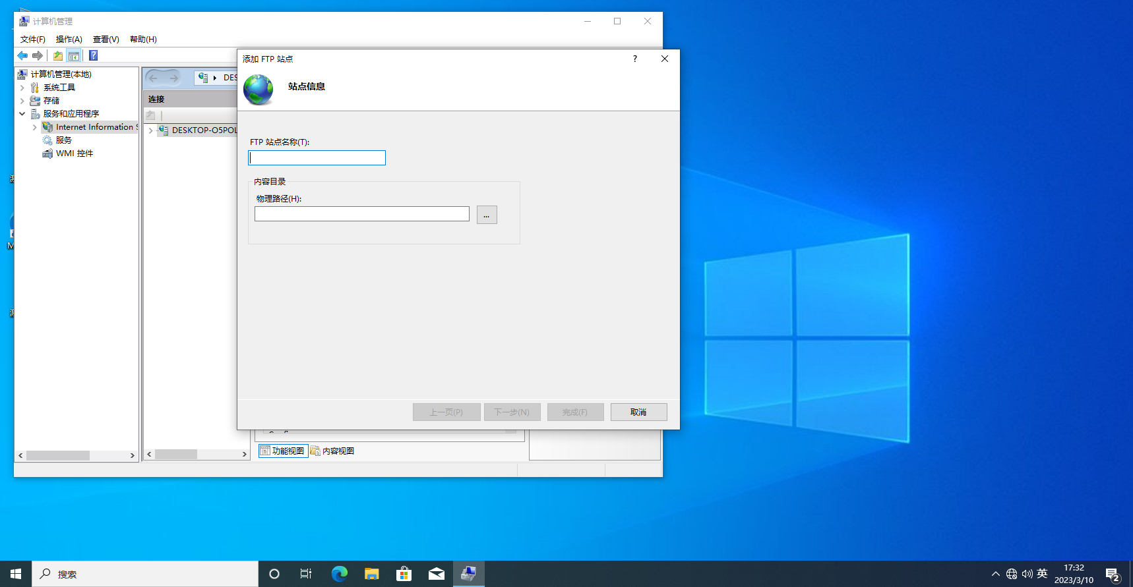Switch to 内容视图 tab
The height and width of the screenshot is (587, 1133).
coord(332,451)
